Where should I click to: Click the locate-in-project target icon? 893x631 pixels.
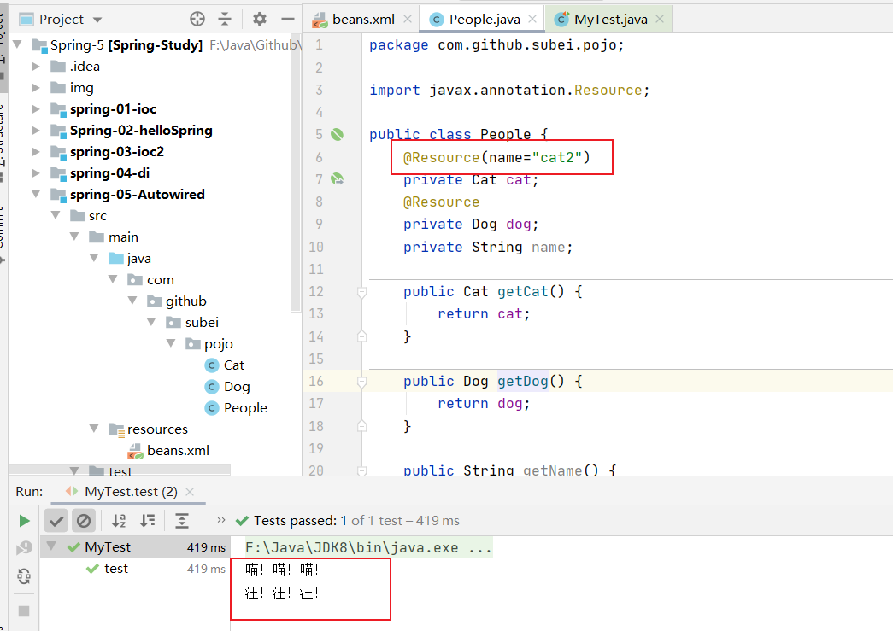tap(197, 19)
